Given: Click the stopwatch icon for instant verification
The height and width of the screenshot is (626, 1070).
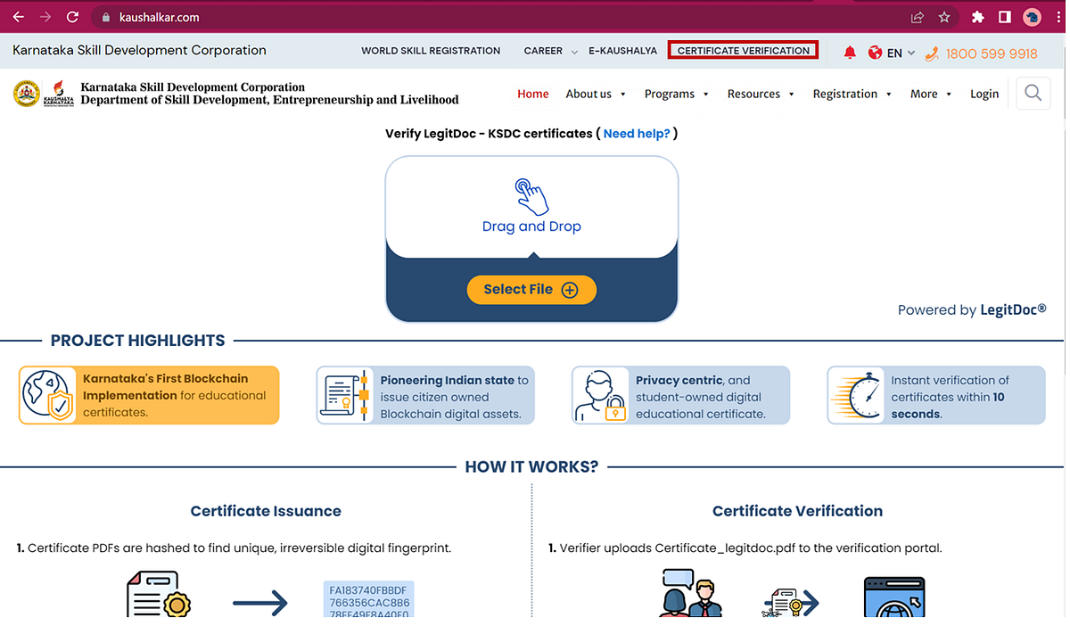Looking at the screenshot, I should click(x=854, y=394).
